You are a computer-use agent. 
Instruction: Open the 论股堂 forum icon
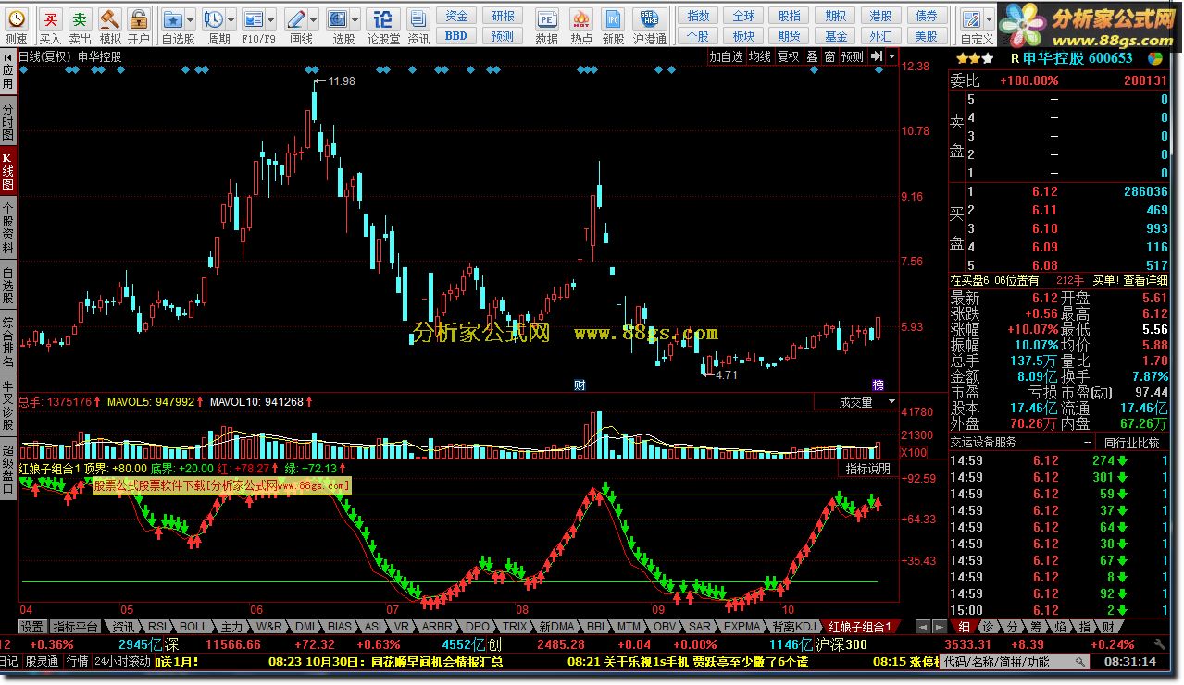tap(384, 19)
